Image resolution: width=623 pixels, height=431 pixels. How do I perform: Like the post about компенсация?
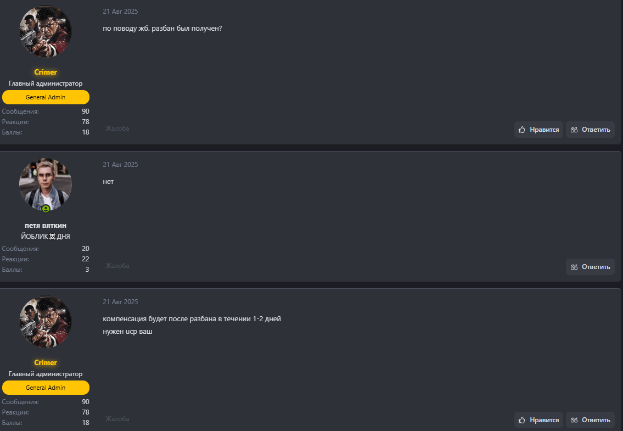(x=538, y=420)
